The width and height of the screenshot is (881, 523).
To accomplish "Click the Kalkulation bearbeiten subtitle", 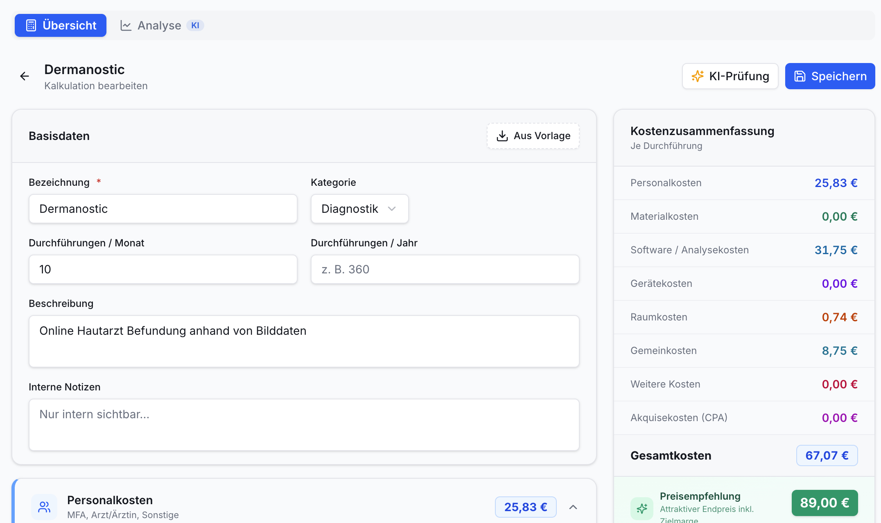I will pos(96,86).
